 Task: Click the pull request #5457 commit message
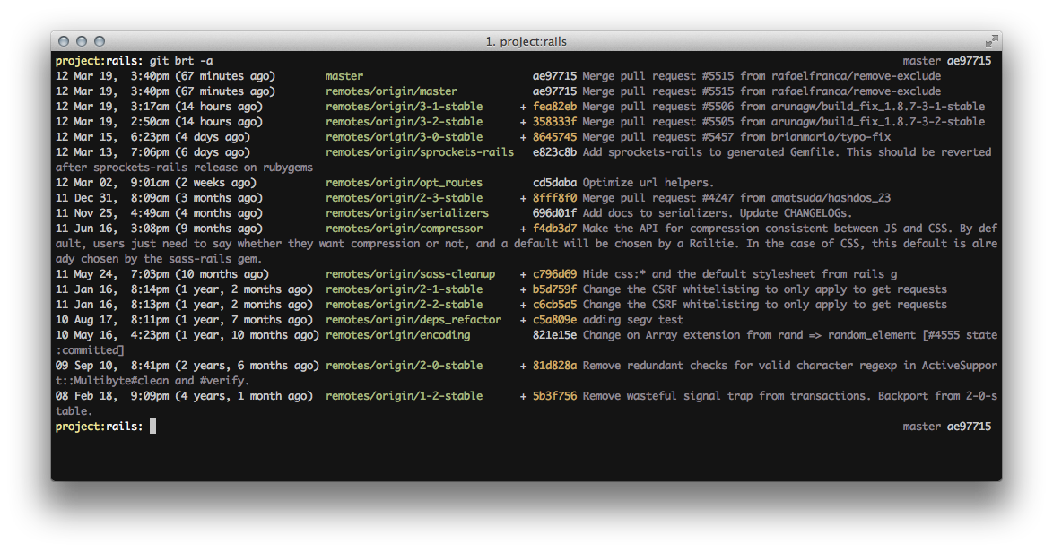coord(736,137)
